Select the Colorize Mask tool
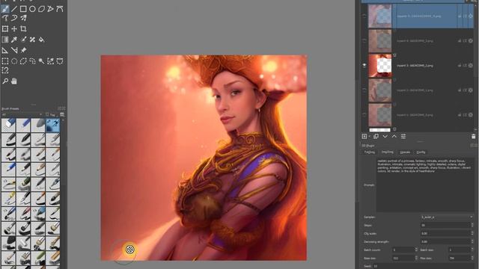This screenshot has height=269, width=479. pyautogui.click(x=23, y=40)
